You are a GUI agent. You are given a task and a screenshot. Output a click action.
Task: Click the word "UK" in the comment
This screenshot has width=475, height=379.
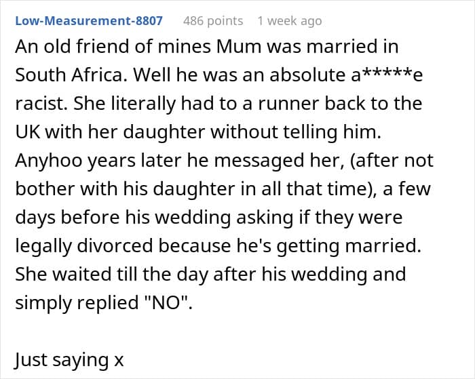(28, 132)
